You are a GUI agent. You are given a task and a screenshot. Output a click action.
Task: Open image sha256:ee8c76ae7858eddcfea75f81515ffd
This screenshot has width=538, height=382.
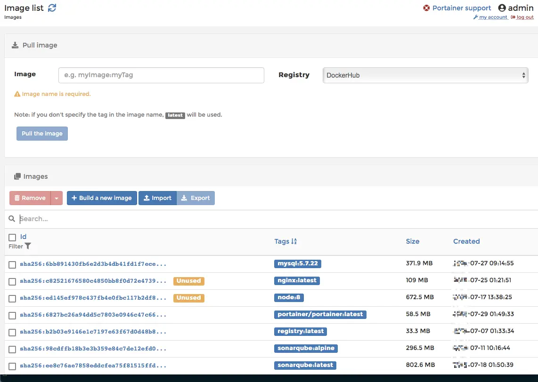click(x=93, y=366)
